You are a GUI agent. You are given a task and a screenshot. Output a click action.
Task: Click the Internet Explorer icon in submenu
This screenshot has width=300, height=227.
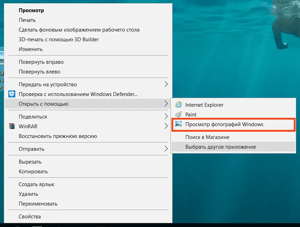click(x=178, y=105)
